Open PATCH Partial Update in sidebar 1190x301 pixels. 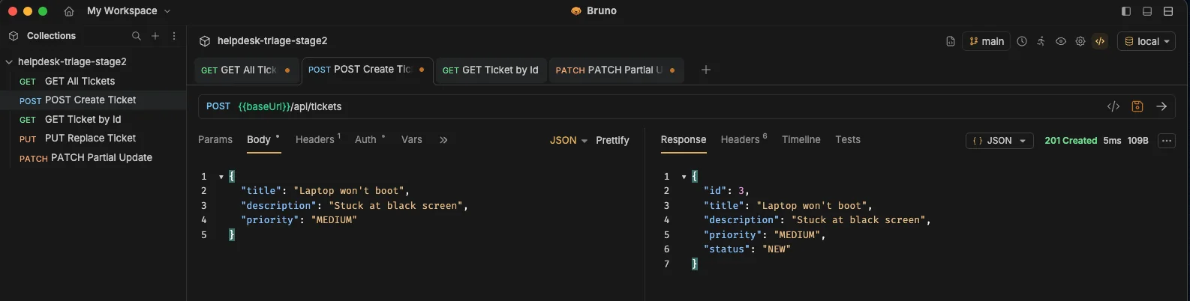click(x=93, y=157)
